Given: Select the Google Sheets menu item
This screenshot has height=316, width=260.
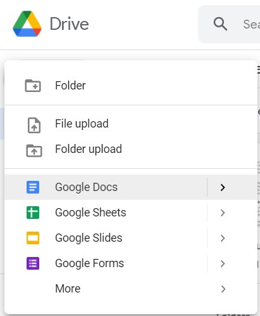Looking at the screenshot, I should (106, 213).
